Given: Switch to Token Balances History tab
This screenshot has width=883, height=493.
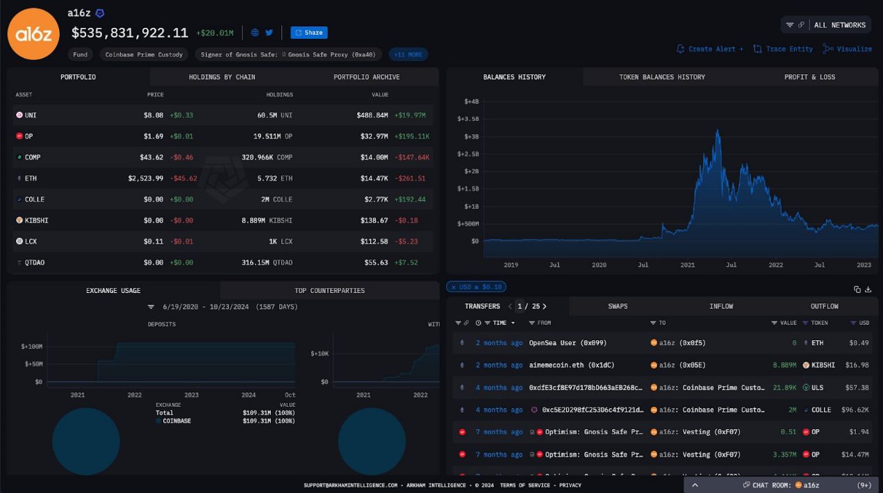Looking at the screenshot, I should 662,77.
